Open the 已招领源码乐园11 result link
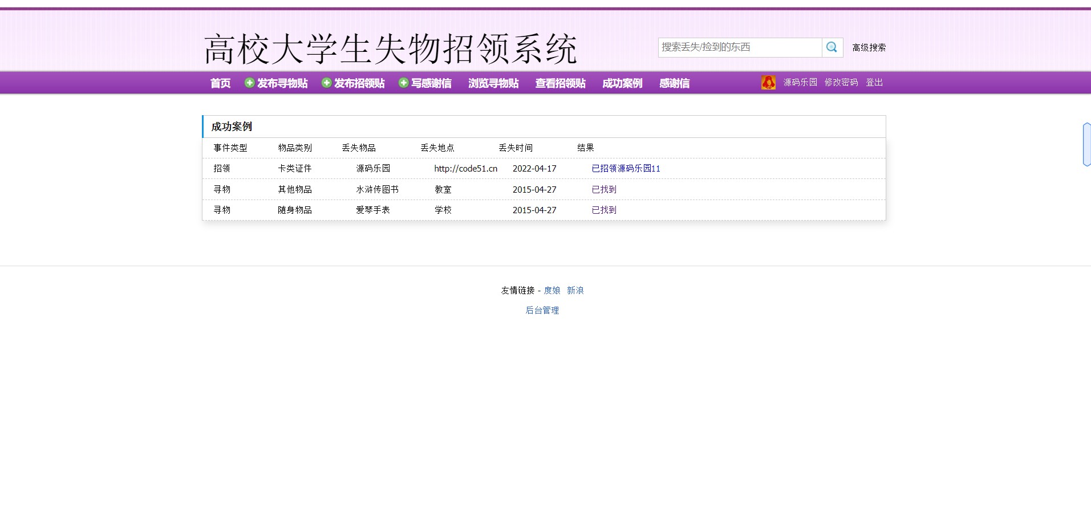1091x521 pixels. tap(626, 169)
